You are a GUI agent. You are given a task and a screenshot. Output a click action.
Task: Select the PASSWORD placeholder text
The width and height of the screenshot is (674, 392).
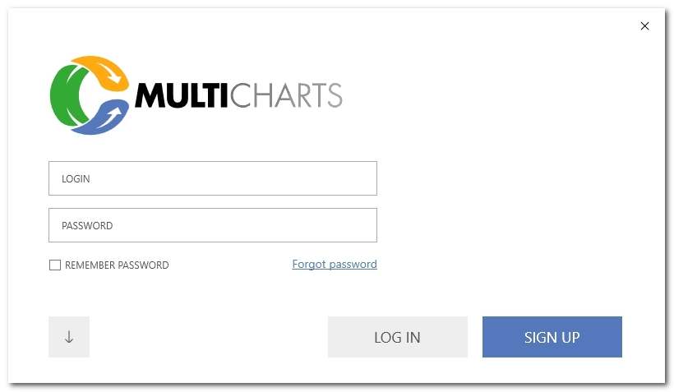tap(87, 226)
